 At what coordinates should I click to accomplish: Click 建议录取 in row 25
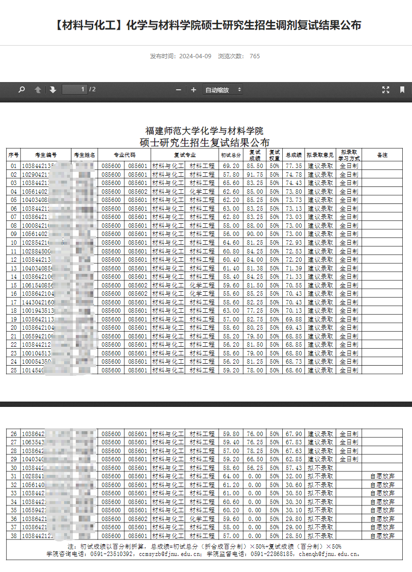coord(320,370)
